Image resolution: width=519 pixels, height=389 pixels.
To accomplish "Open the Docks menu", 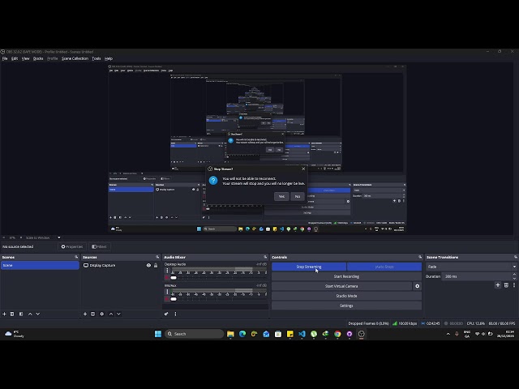I will pos(38,58).
